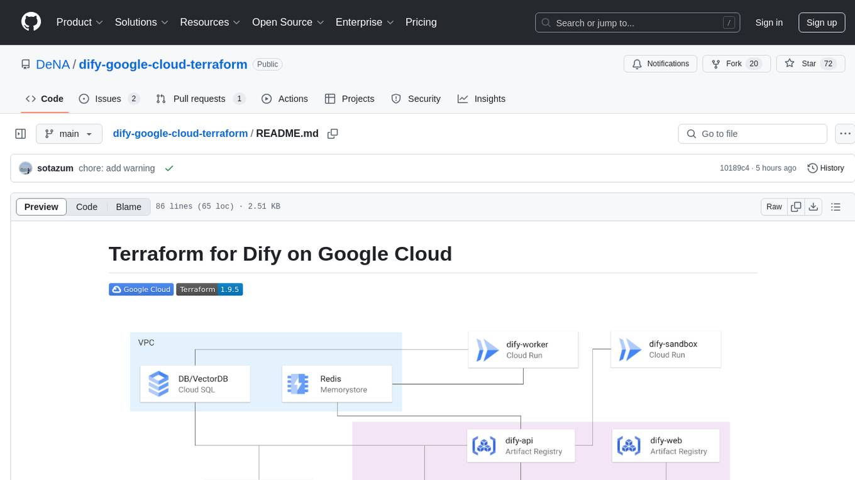Viewport: 855px width, 480px height.
Task: Download the raw file
Action: [814, 207]
